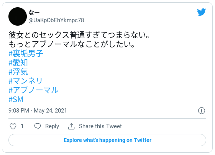
Task: Open the #マンネリ hashtag
Action: click(26, 81)
